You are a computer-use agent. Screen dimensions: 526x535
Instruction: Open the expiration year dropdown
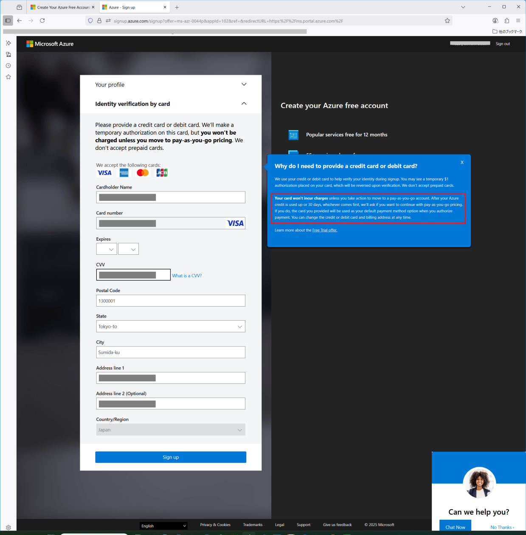[128, 249]
